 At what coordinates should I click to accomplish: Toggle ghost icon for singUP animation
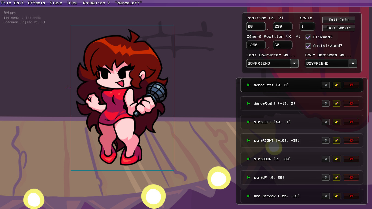coord(326,177)
